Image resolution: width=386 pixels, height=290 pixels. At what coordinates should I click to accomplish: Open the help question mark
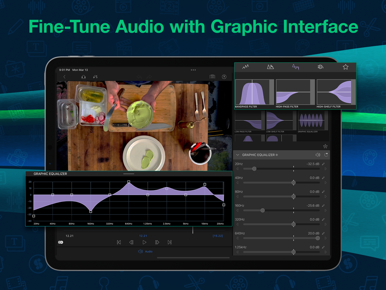click(x=224, y=77)
